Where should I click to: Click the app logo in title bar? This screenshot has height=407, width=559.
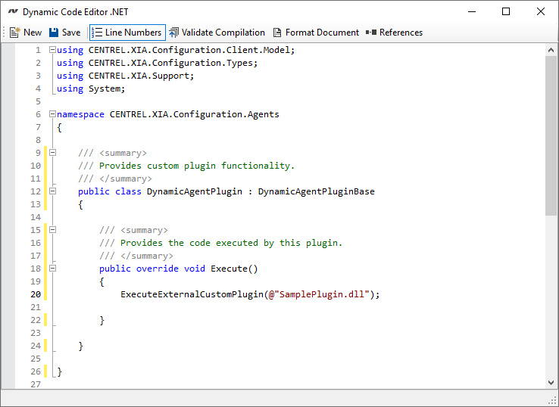[x=13, y=12]
